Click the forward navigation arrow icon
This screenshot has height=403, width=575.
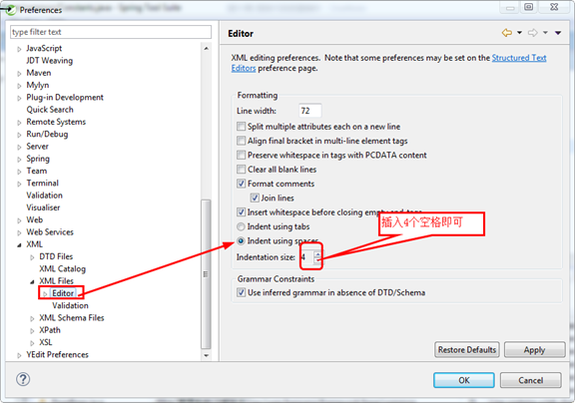(x=532, y=33)
